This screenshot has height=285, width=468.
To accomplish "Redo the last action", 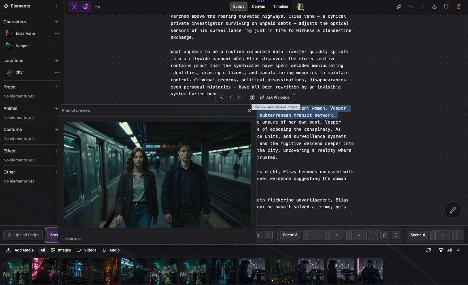I will pos(423,7).
